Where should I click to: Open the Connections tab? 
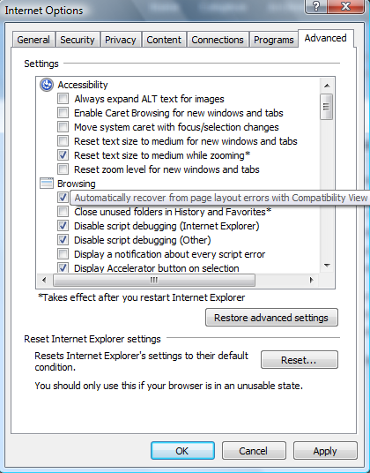click(x=218, y=40)
